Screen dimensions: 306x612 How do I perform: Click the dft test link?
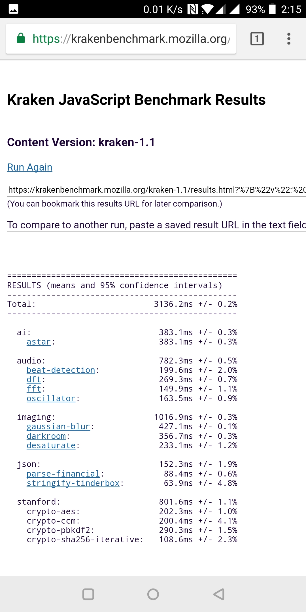(34, 380)
